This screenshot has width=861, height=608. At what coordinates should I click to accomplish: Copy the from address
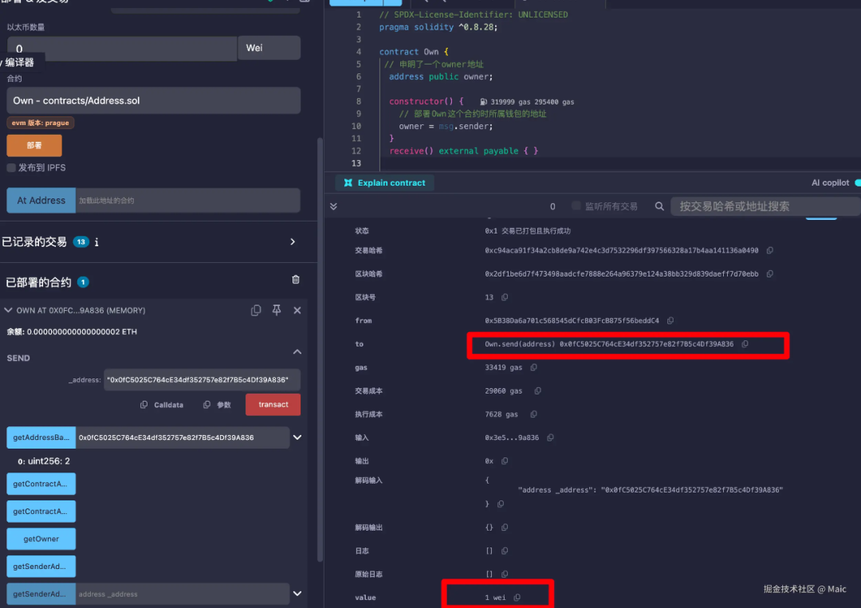pos(670,320)
